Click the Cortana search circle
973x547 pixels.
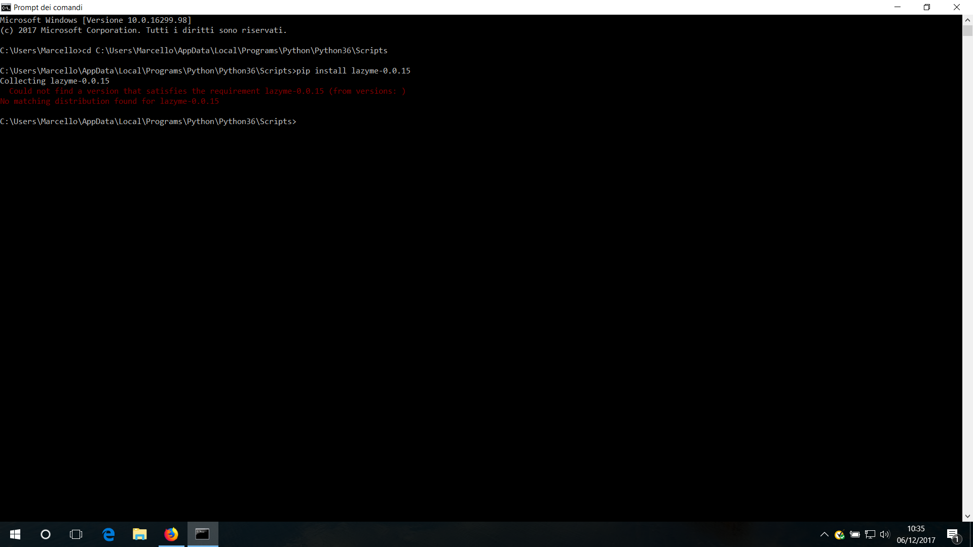click(x=46, y=534)
